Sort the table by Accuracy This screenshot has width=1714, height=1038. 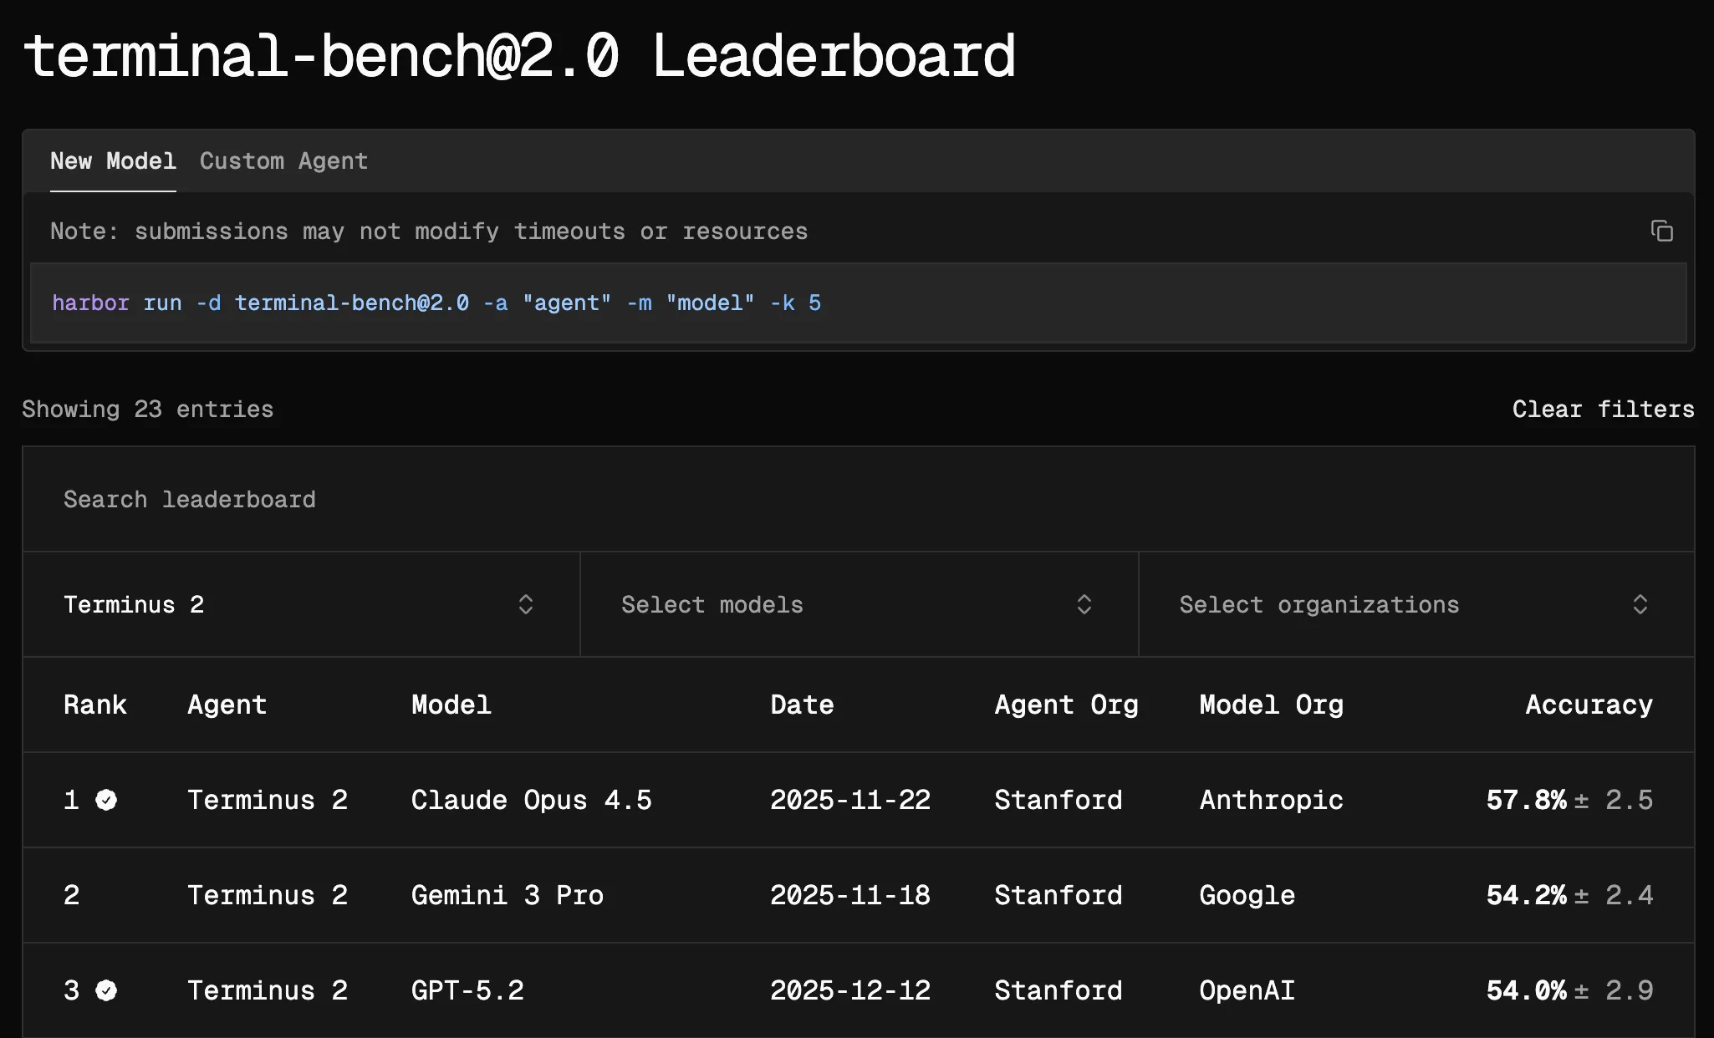(1588, 705)
